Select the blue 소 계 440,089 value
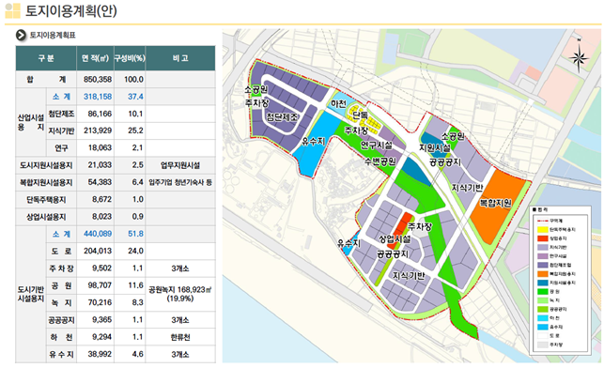This screenshot has height=368, width=604. click(x=98, y=234)
